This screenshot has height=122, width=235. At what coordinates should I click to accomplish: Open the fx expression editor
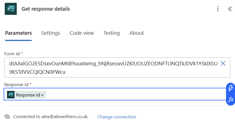point(231,100)
